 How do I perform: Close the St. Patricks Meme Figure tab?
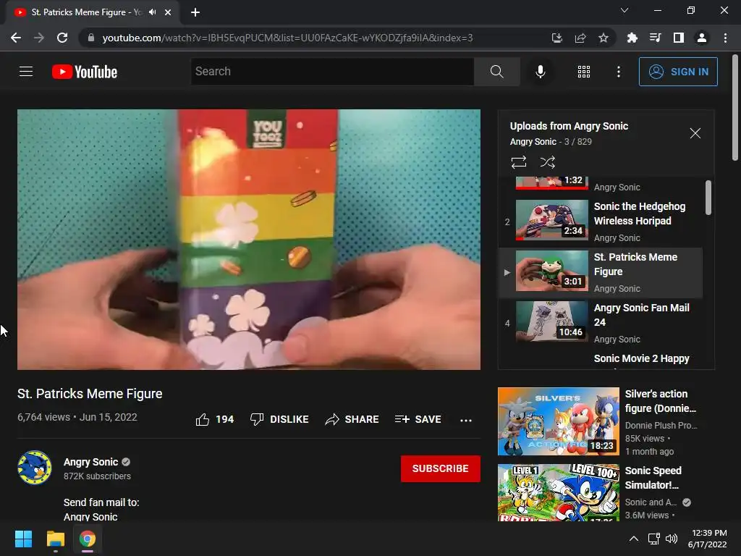click(168, 12)
